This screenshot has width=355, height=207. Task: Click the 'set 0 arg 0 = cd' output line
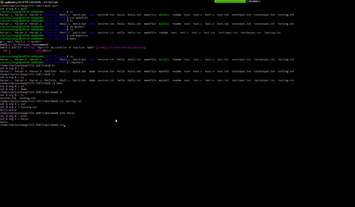point(12,86)
